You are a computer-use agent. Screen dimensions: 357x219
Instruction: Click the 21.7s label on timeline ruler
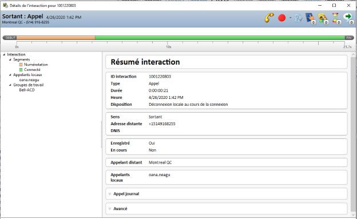point(347,47)
